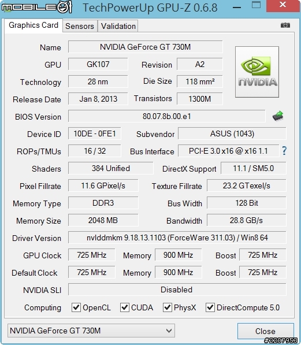The width and height of the screenshot is (301, 345).
Task: Switch to the Validation tab
Action: tap(118, 26)
